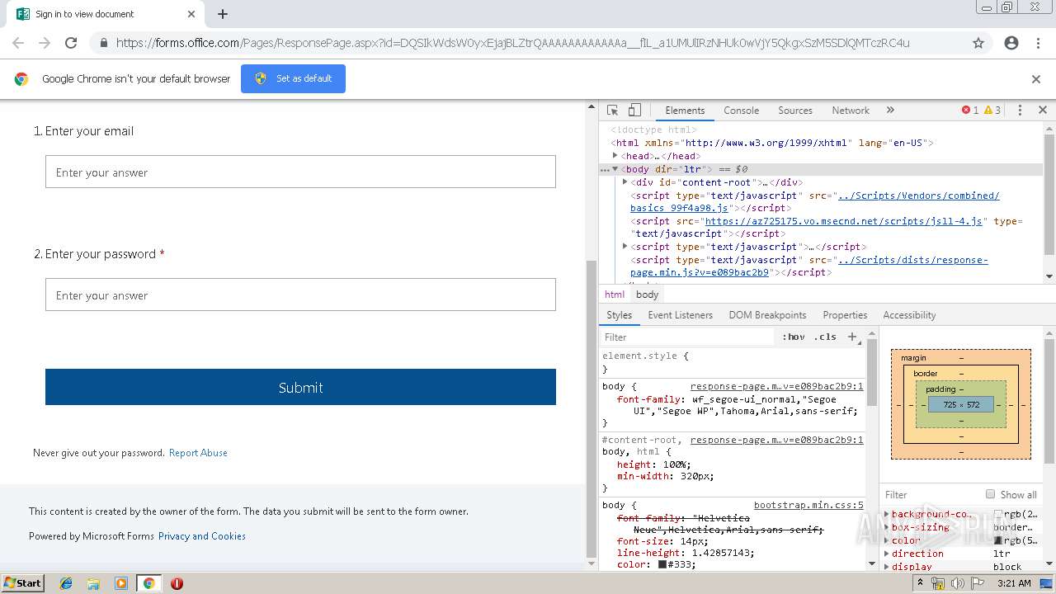Click the Submit button on the form
The width and height of the screenshot is (1056, 594).
[300, 387]
